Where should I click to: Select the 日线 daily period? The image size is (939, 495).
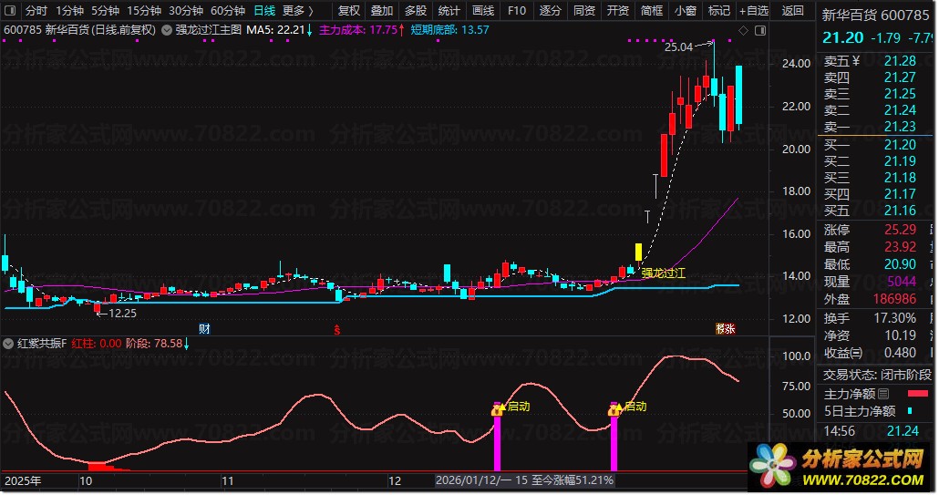point(264,11)
